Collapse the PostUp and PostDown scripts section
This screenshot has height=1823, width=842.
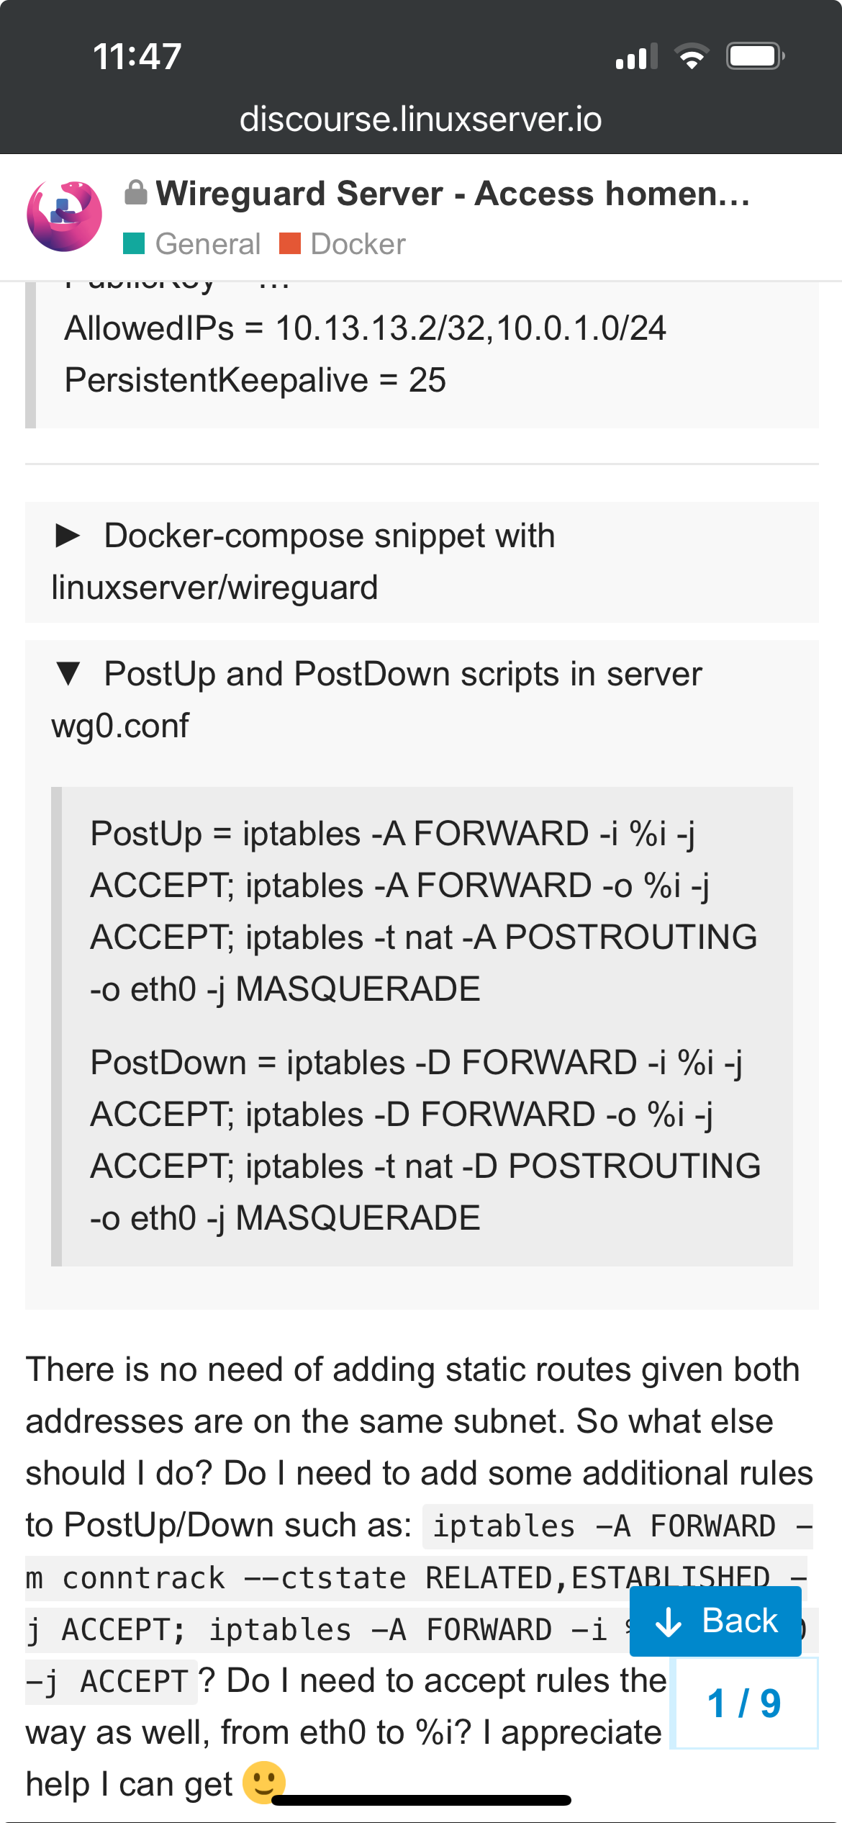68,674
